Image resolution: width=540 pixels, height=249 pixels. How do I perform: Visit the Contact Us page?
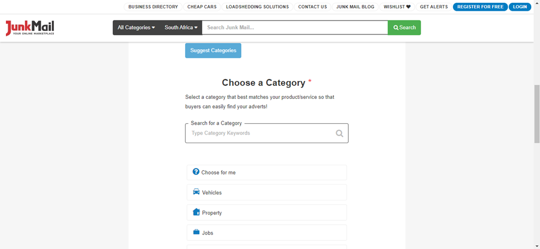click(x=312, y=7)
